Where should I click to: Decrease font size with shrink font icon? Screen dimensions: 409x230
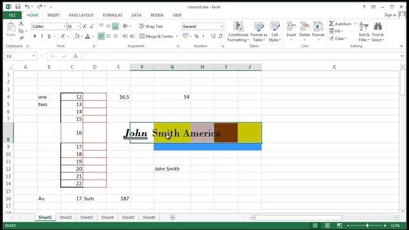point(91,26)
